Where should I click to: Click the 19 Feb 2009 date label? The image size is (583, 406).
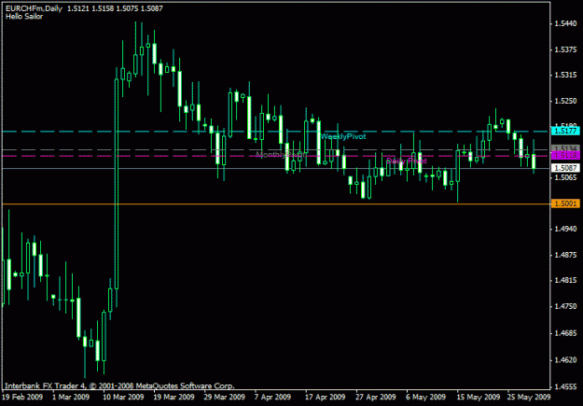coord(22,397)
